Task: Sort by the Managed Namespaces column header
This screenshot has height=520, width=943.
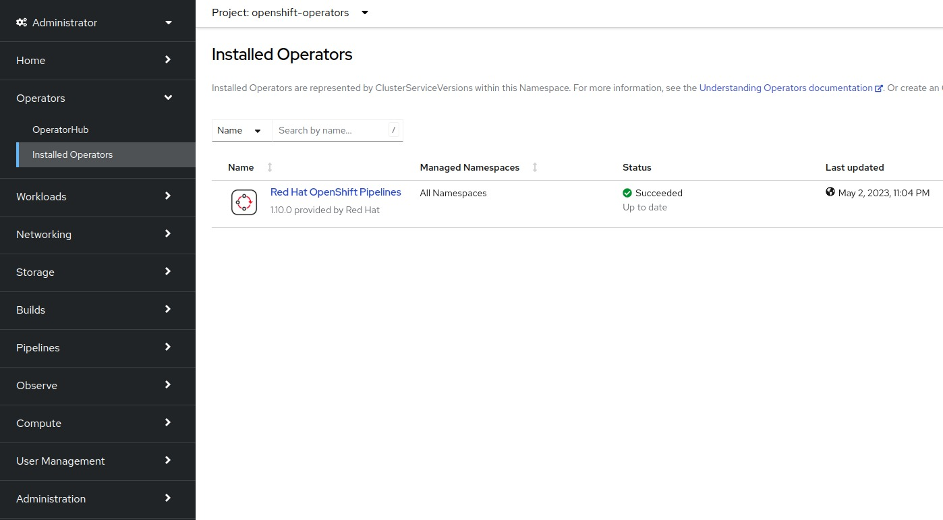Action: point(469,167)
